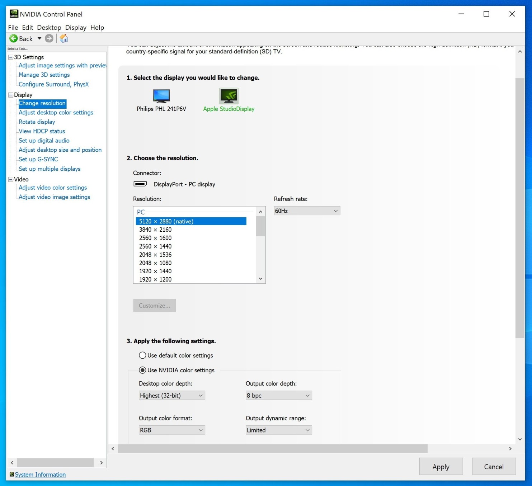Click main pane horizontal scroll-left arrow
This screenshot has height=486, width=532.
click(113, 448)
